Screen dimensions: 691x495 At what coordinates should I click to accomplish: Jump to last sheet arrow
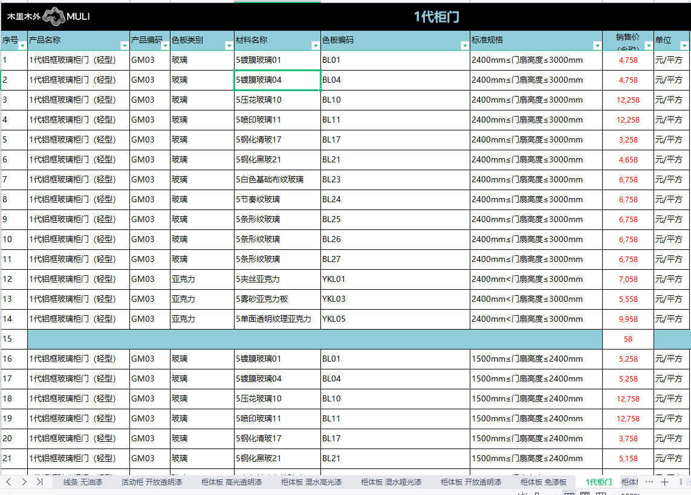39,482
